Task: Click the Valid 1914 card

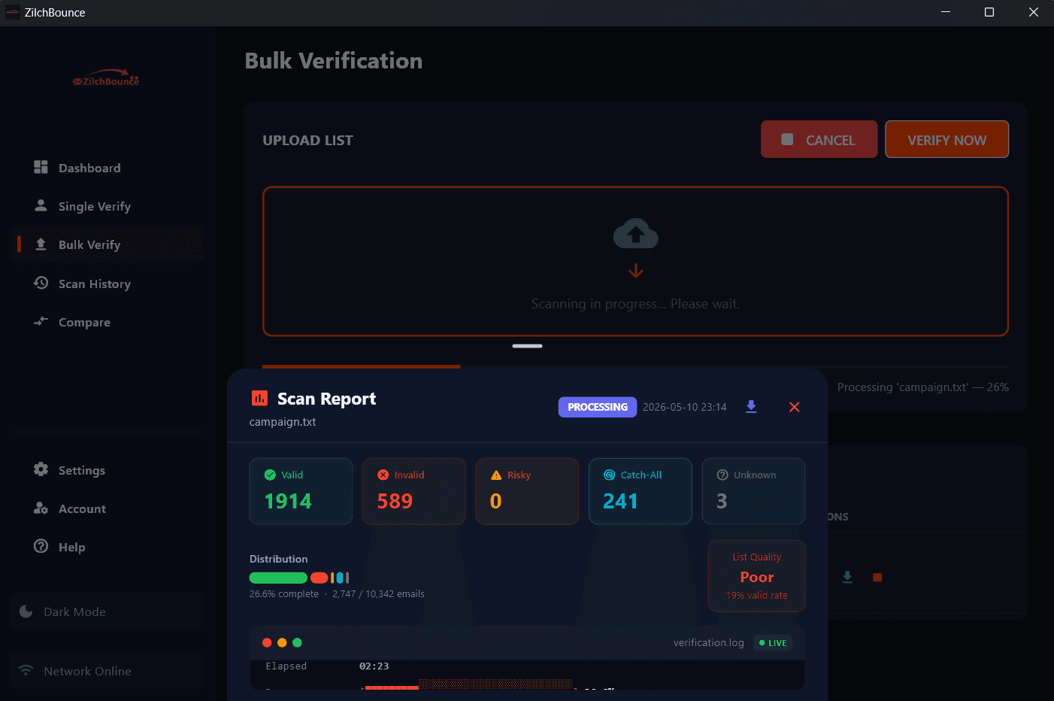Action: tap(301, 491)
